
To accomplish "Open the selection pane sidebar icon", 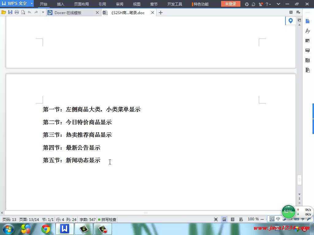I will pos(308,41).
